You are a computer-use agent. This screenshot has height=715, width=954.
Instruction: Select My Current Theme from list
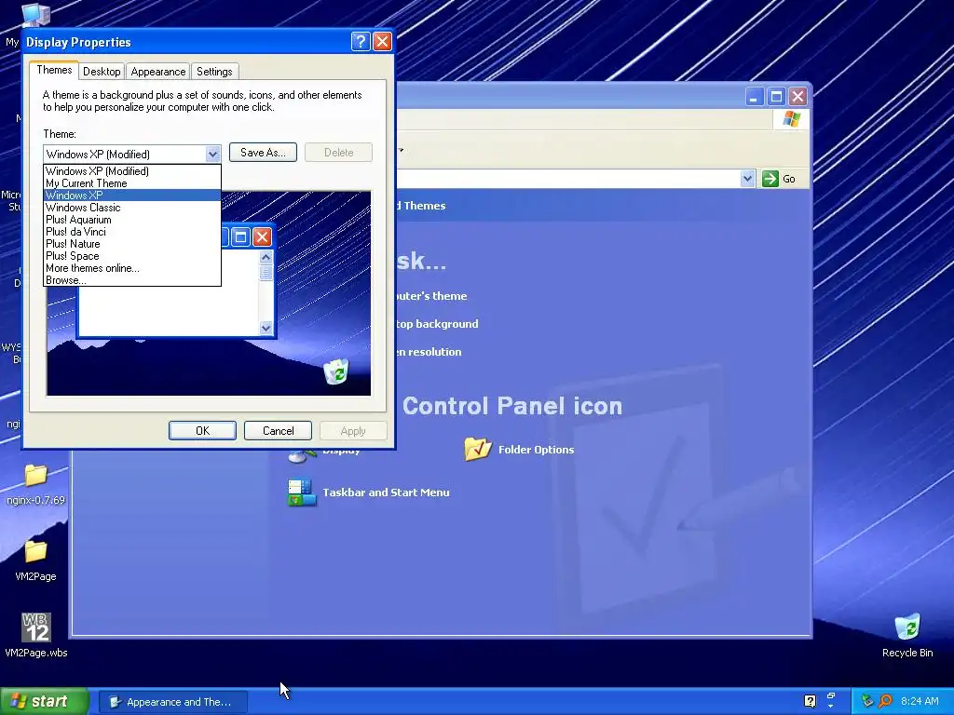click(132, 183)
